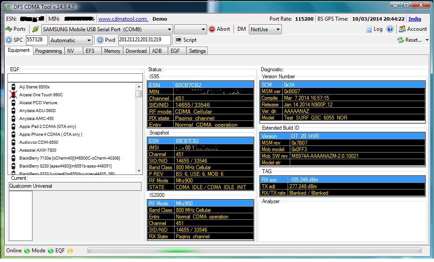Image resolution: width=434 pixels, height=262 pixels.
Task: Expand the Automatic SPC mode dropdown
Action: point(89,40)
